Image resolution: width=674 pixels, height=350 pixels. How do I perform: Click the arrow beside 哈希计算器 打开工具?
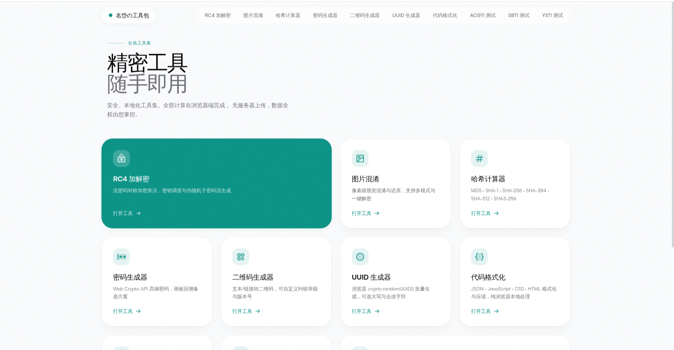496,213
